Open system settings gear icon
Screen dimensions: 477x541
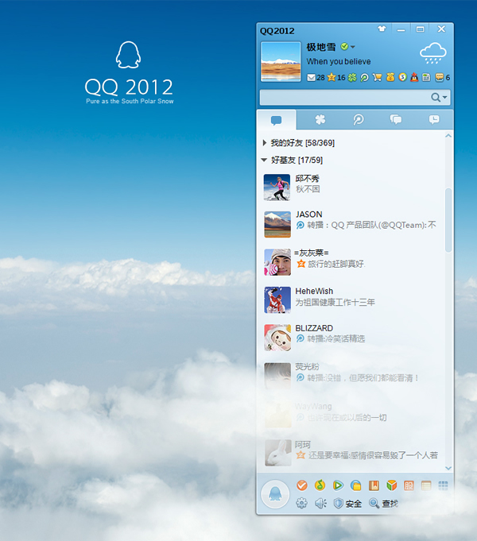301,504
